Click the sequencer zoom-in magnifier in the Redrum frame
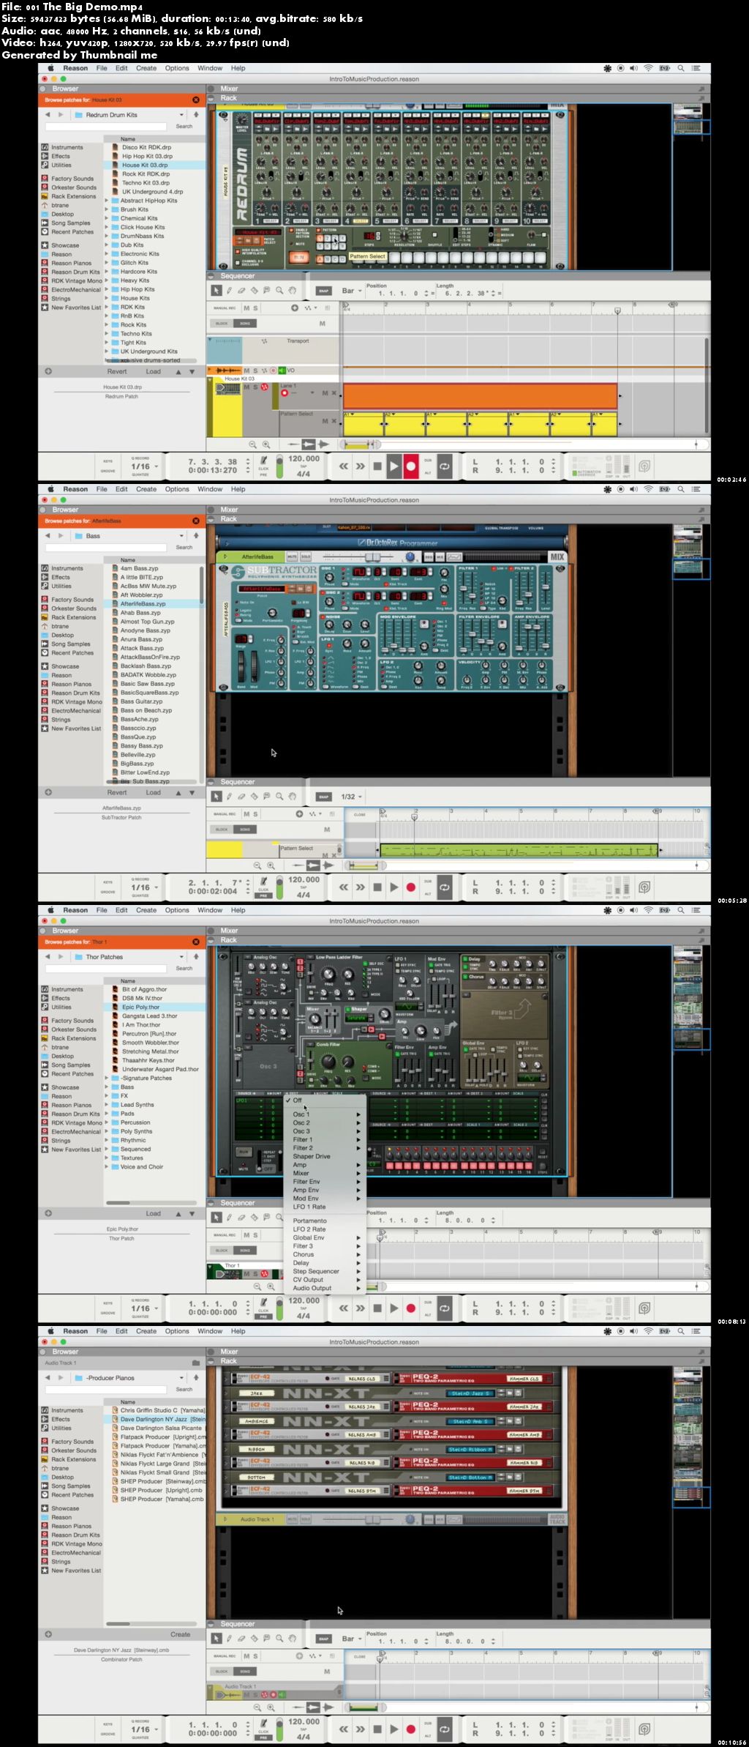The width and height of the screenshot is (749, 1747). pyautogui.click(x=266, y=444)
